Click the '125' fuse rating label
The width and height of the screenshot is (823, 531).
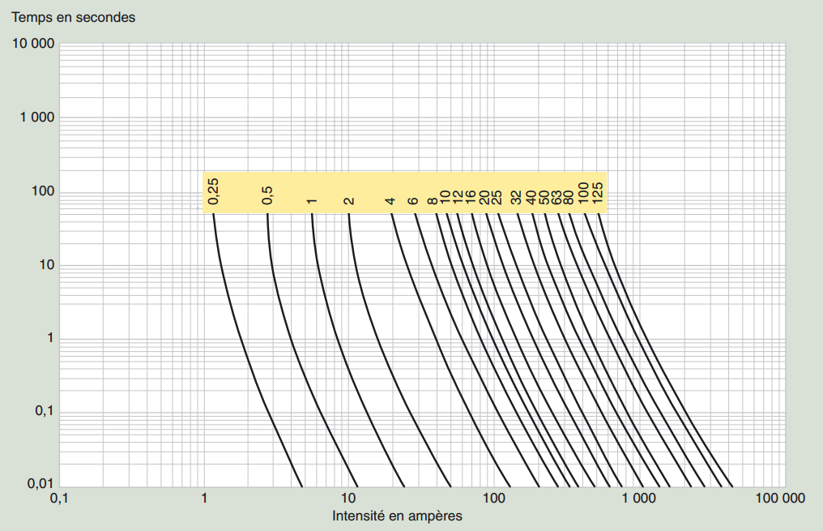[x=598, y=193]
